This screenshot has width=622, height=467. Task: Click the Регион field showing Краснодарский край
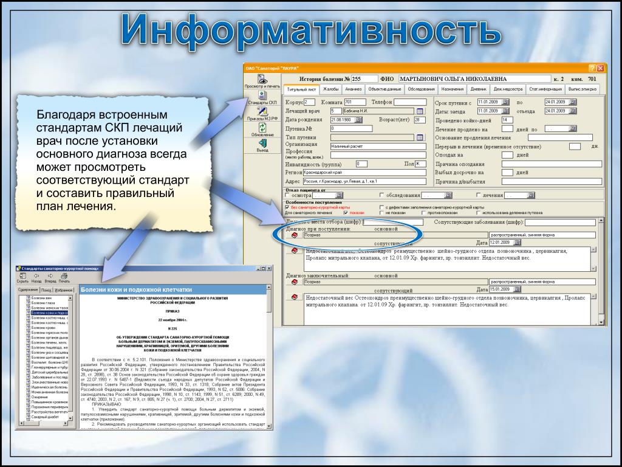tap(364, 173)
